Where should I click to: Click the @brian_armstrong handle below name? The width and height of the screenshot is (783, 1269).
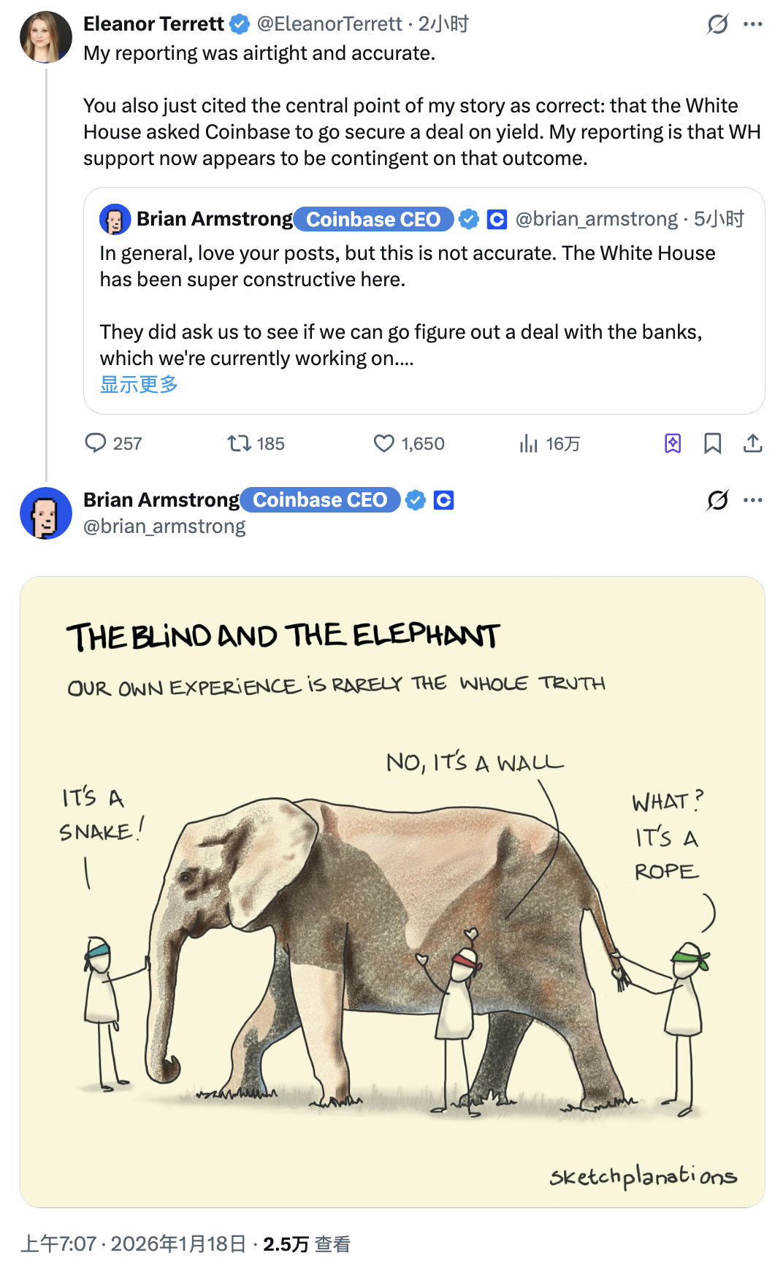coord(164,526)
